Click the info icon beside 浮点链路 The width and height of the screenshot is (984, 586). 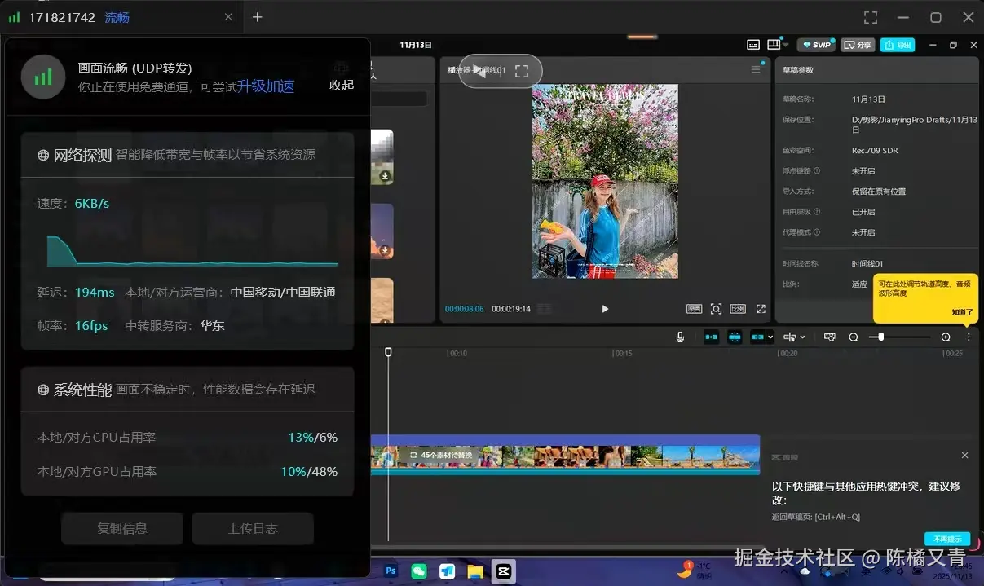click(817, 171)
